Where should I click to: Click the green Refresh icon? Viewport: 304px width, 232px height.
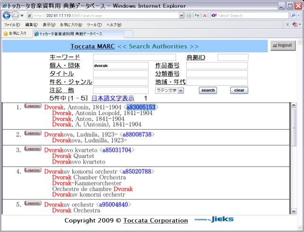(x=197, y=16)
